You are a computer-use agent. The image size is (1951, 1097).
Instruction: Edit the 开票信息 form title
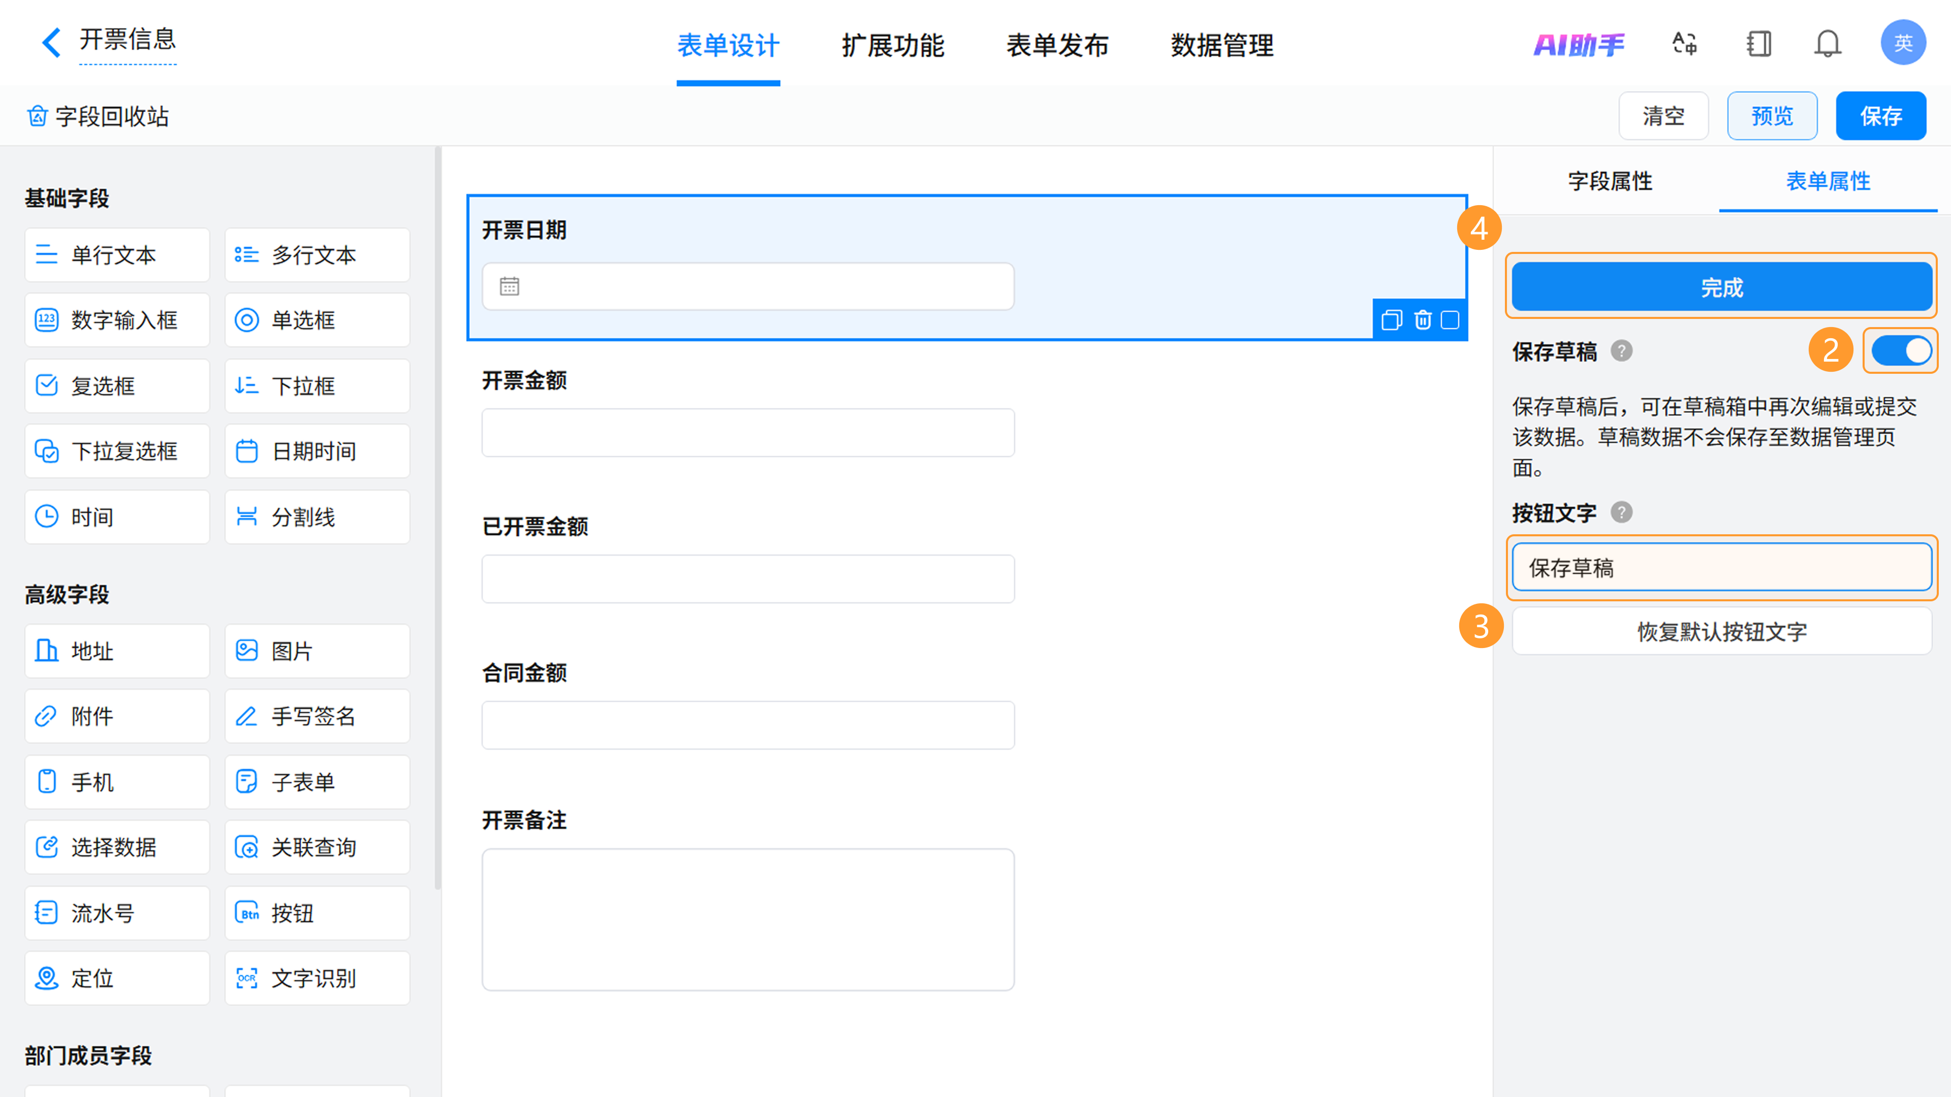tap(127, 40)
